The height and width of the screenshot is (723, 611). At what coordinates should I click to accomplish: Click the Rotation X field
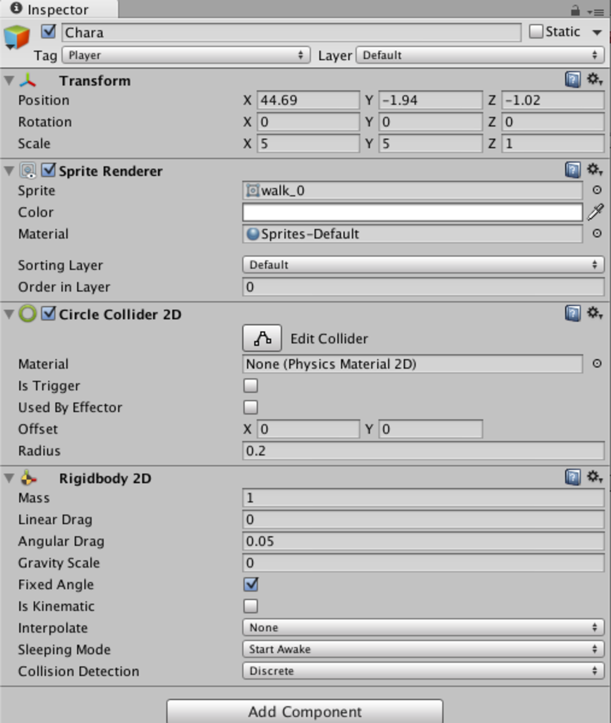(308, 122)
